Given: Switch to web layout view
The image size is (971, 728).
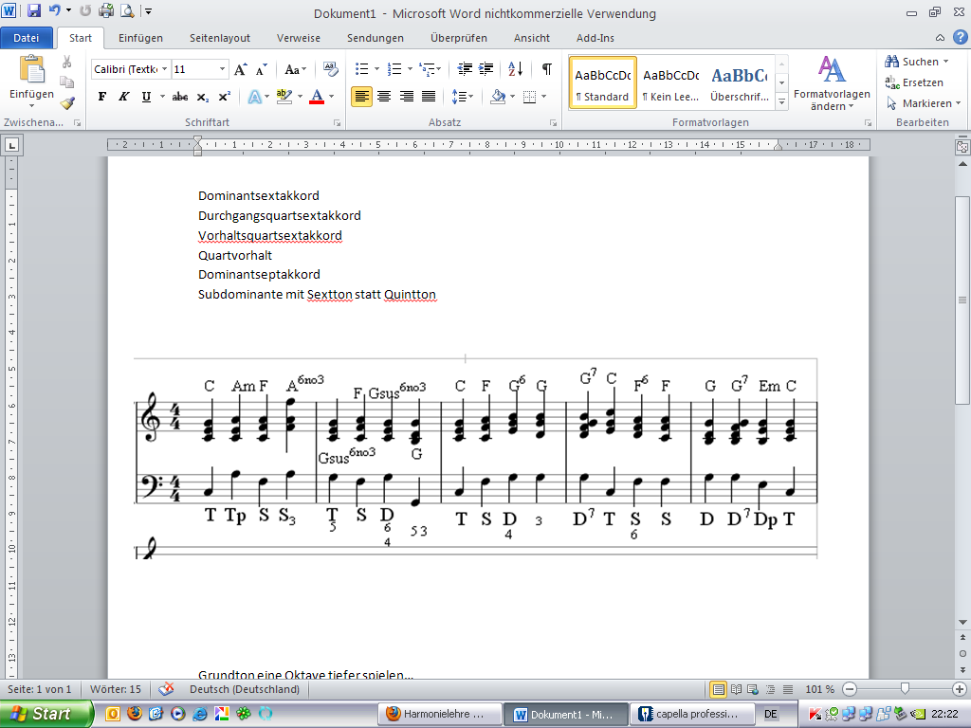Looking at the screenshot, I should click(753, 689).
